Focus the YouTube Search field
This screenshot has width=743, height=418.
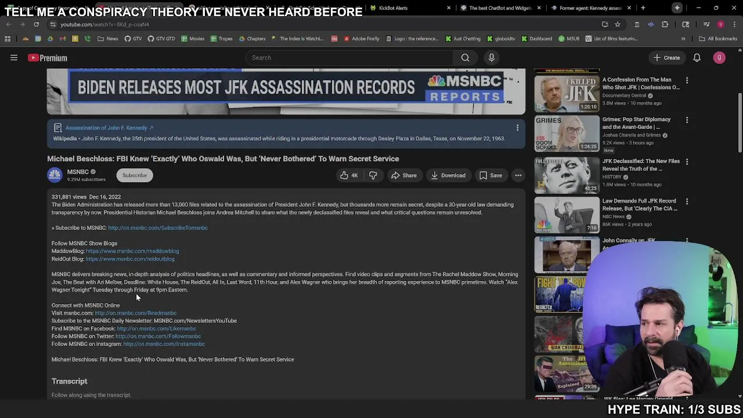click(x=350, y=57)
